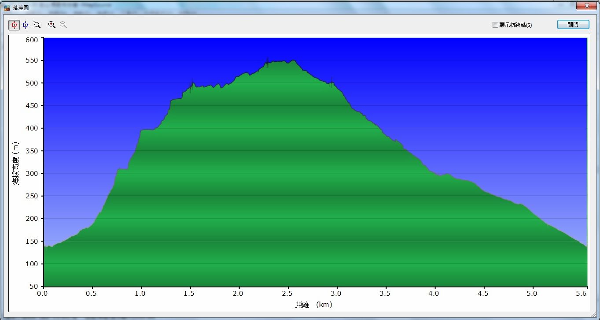Click the 100 elevation axis label

33,264
